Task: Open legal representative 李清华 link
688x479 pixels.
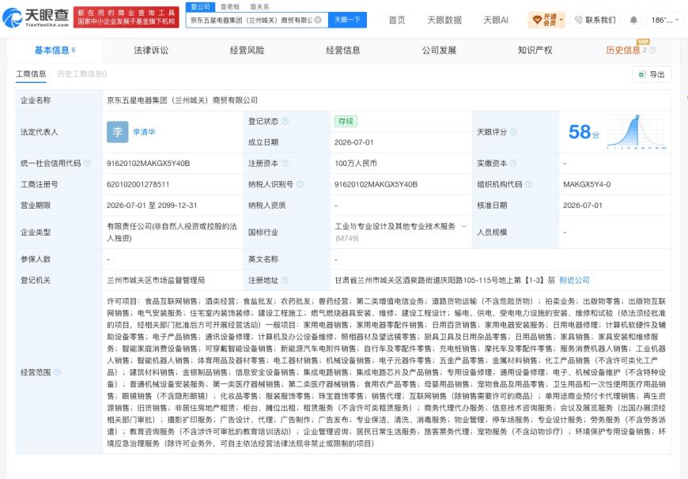Action: click(x=144, y=131)
